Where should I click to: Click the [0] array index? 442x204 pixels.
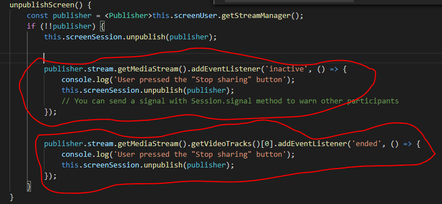coord(267,144)
